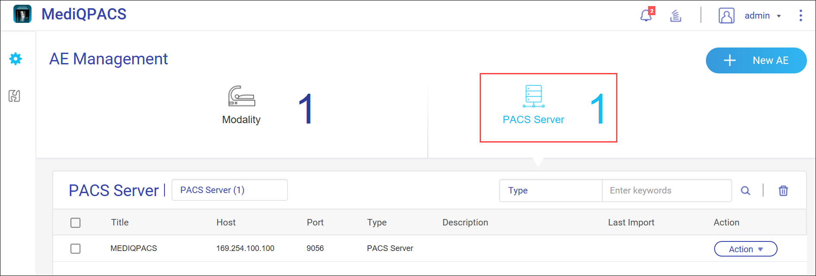The image size is (816, 276).
Task: Sort by the Last Import column header
Action: [631, 222]
